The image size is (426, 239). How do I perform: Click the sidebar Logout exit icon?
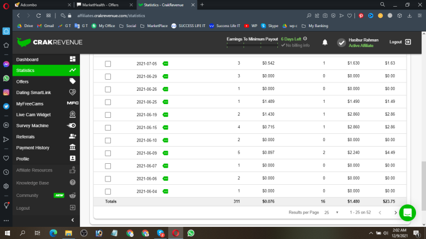tap(73, 208)
